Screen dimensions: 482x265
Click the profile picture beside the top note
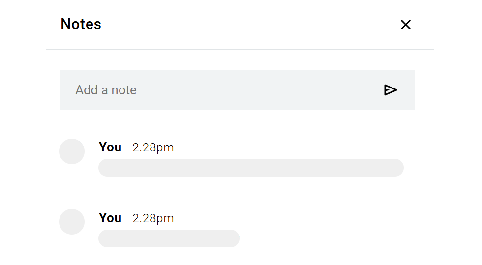tap(72, 151)
